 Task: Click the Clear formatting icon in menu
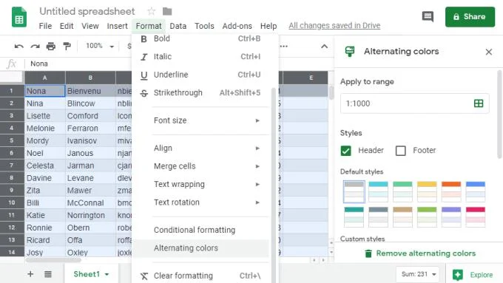click(144, 276)
